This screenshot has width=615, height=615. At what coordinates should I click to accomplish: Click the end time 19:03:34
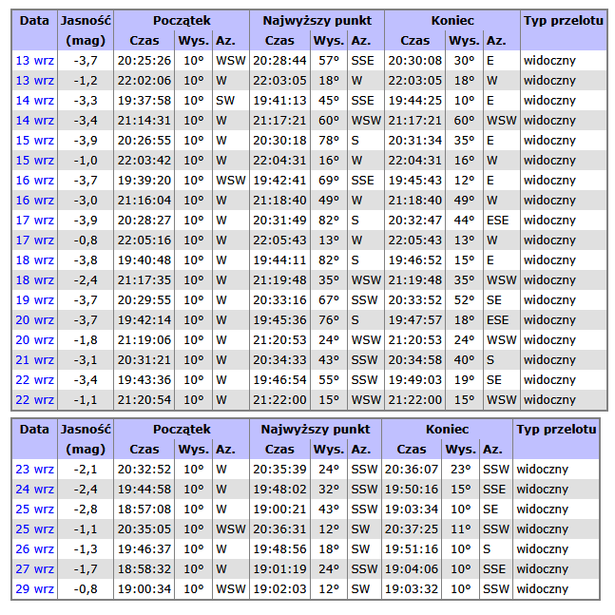[412, 509]
